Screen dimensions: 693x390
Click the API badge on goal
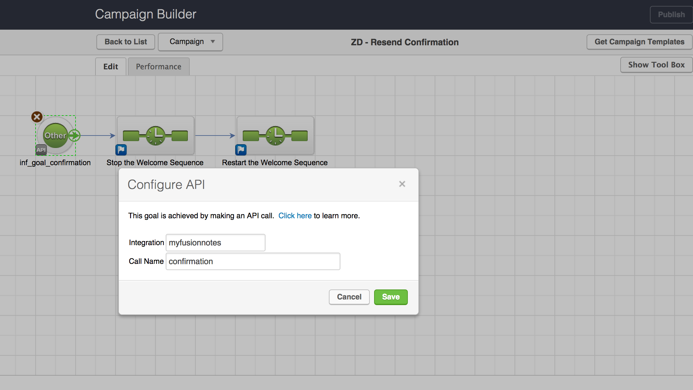(41, 150)
